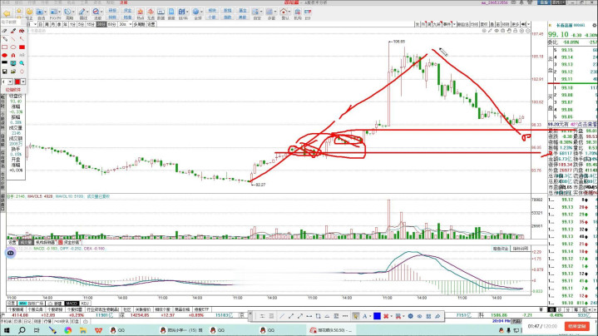
Task: Select the hollow ellipse drawing tool
Action: 13,47
